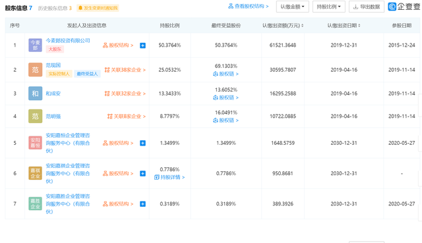Viewport: 422px width, 243px height.
Task: Expand row 5 with the blue plus button
Action: pos(142,143)
